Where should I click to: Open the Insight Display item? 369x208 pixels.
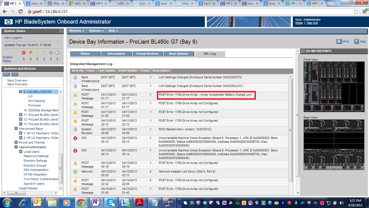click(28, 188)
